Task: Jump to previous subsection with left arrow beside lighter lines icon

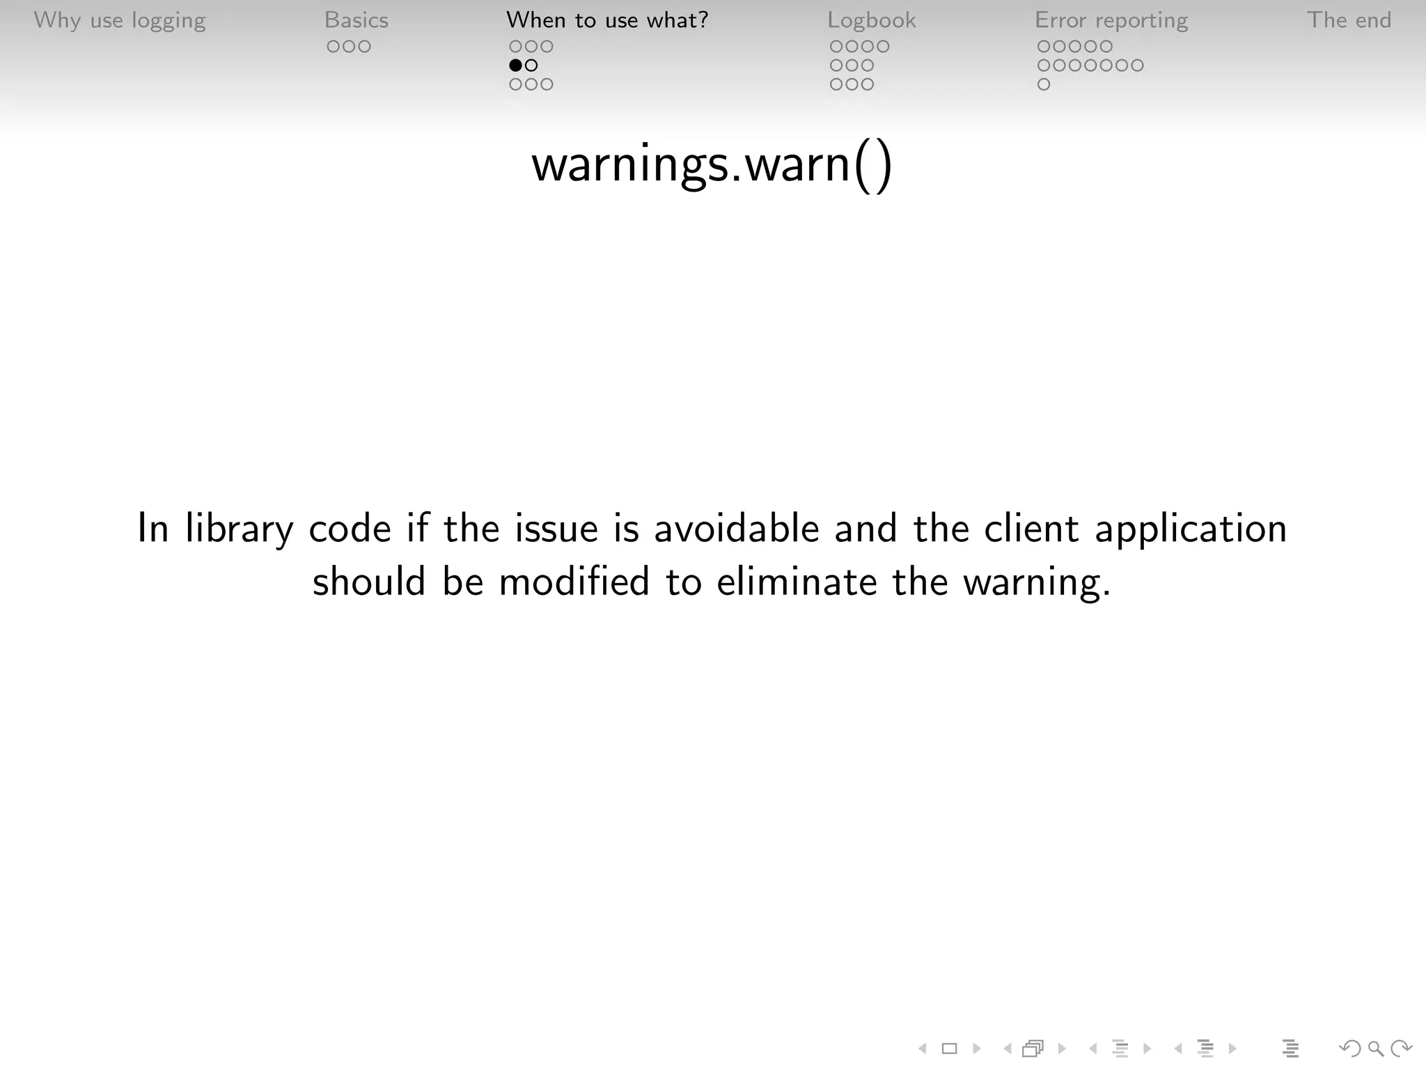Action: click(x=1092, y=1048)
